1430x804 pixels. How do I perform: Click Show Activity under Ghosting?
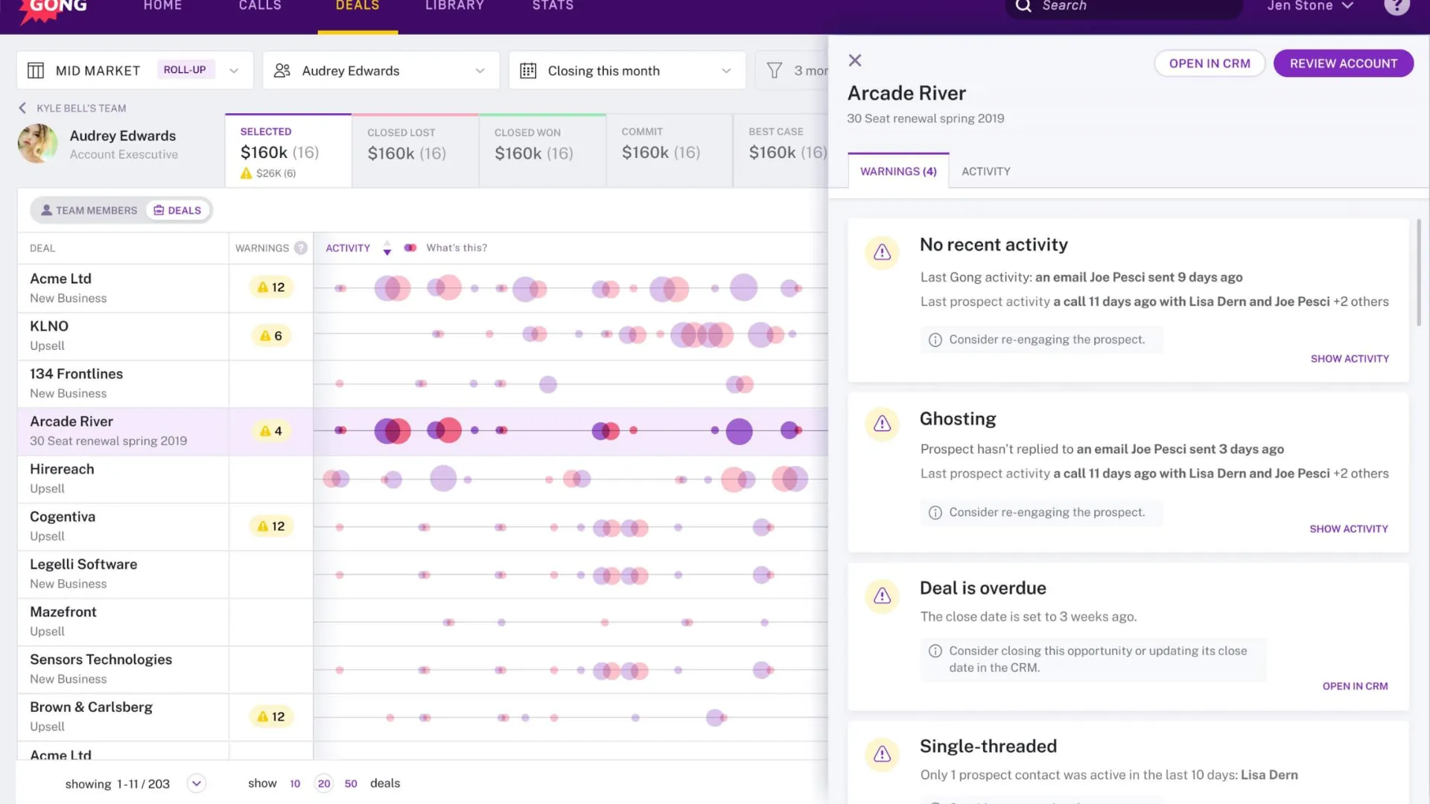click(1348, 529)
